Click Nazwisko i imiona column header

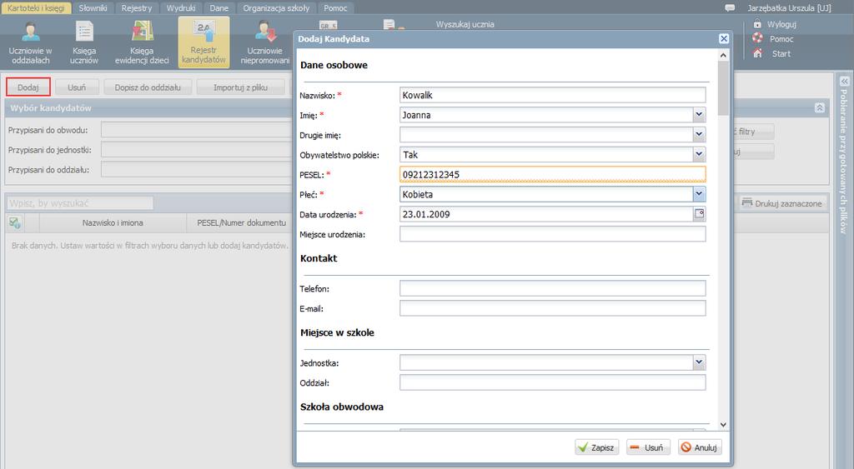coord(113,222)
